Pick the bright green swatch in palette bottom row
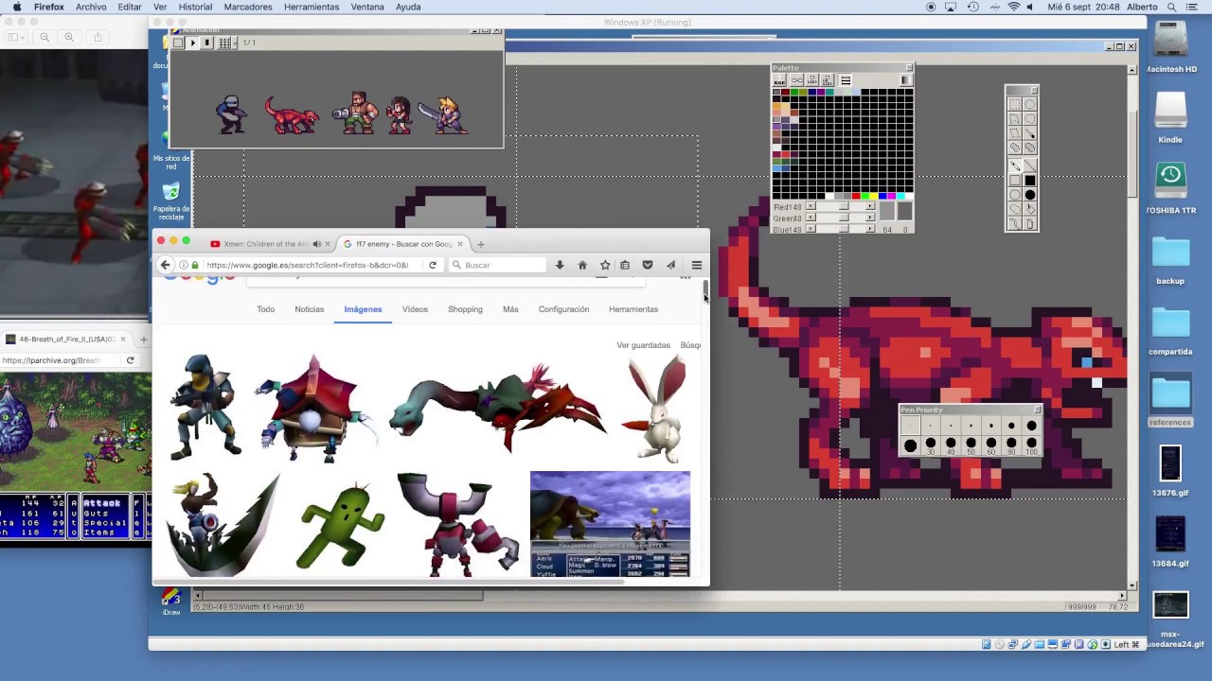The width and height of the screenshot is (1212, 681). click(864, 196)
